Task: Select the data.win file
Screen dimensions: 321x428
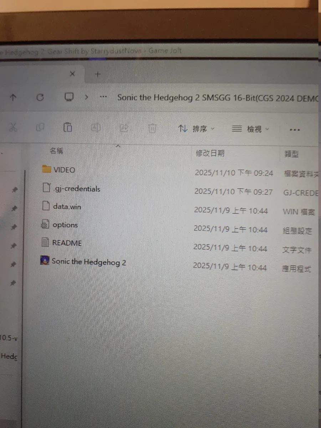Action: pos(67,207)
